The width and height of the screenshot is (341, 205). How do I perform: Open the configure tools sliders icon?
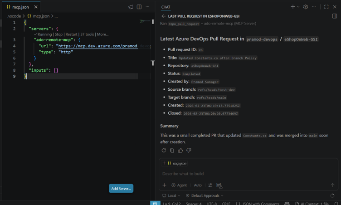pos(210,185)
